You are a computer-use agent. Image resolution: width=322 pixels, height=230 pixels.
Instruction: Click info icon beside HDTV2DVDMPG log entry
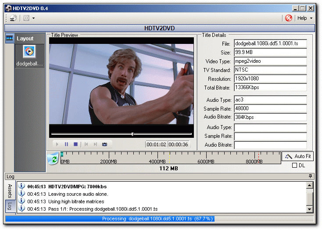[x=21, y=186]
